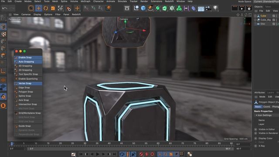The image size is (279, 157).
Task: Click X-Ray control
Action: pos(256,146)
